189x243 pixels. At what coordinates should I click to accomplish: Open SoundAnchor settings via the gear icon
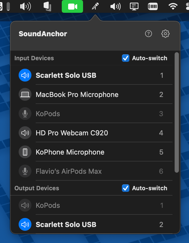(165, 34)
